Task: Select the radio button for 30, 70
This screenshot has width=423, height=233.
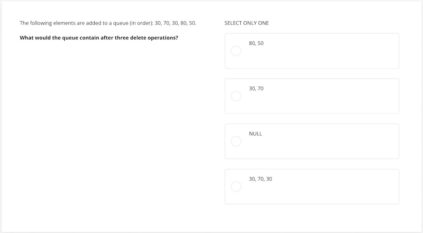Action: pyautogui.click(x=236, y=96)
